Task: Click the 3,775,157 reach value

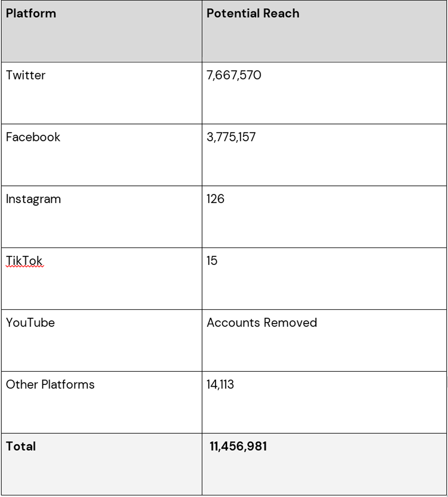Action: (x=231, y=137)
